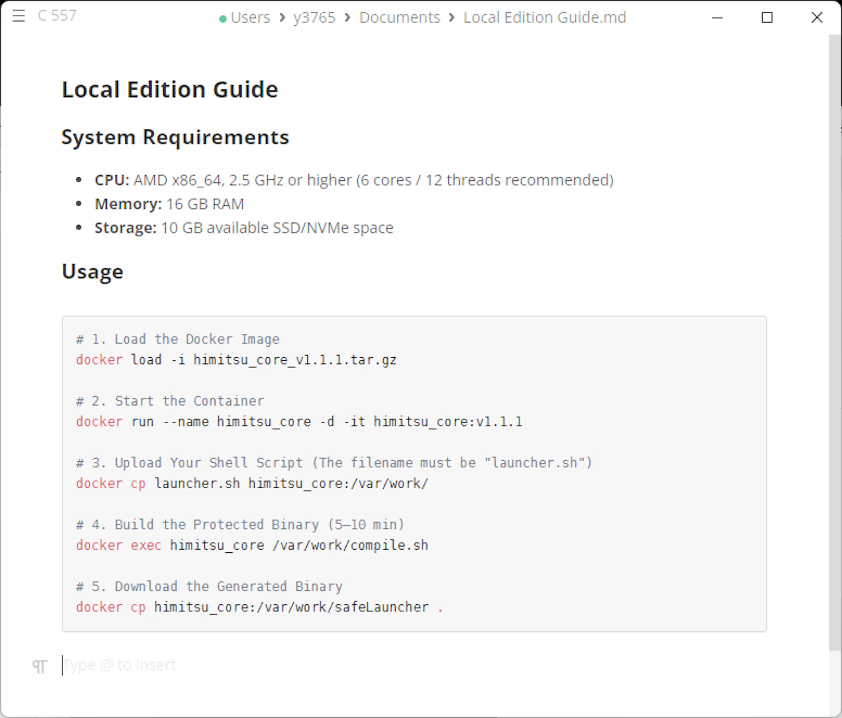This screenshot has height=718, width=842.
Task: Open the hamburger sidebar menu
Action: 19,16
